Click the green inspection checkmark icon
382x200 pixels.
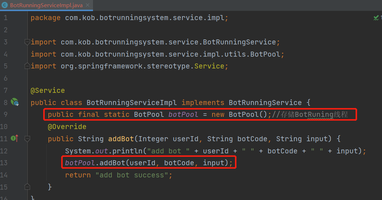click(x=376, y=18)
